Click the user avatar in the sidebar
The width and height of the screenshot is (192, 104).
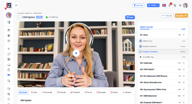pyautogui.click(x=9, y=15)
